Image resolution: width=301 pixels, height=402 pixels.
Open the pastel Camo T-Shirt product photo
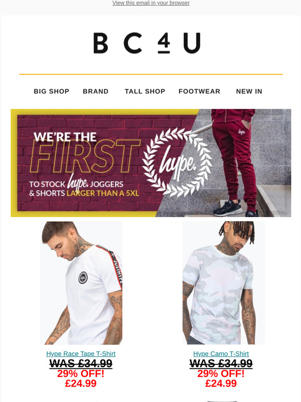click(x=223, y=283)
